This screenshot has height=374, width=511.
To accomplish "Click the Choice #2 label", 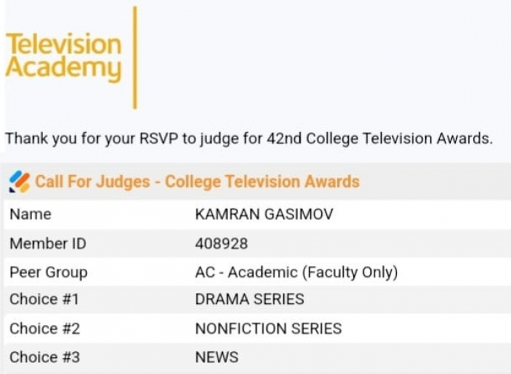I will click(45, 329).
